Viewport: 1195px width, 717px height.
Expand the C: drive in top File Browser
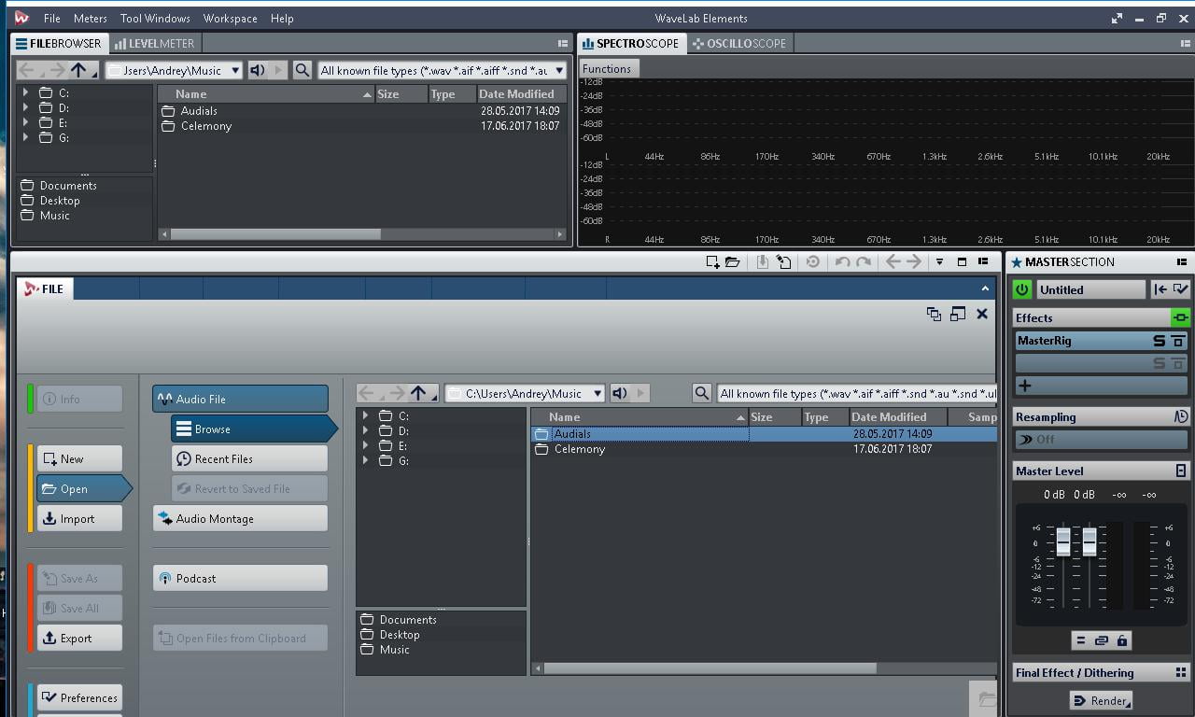pos(25,92)
